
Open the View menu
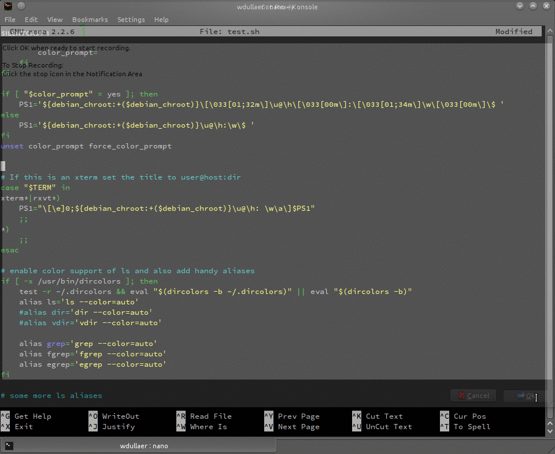tap(54, 20)
